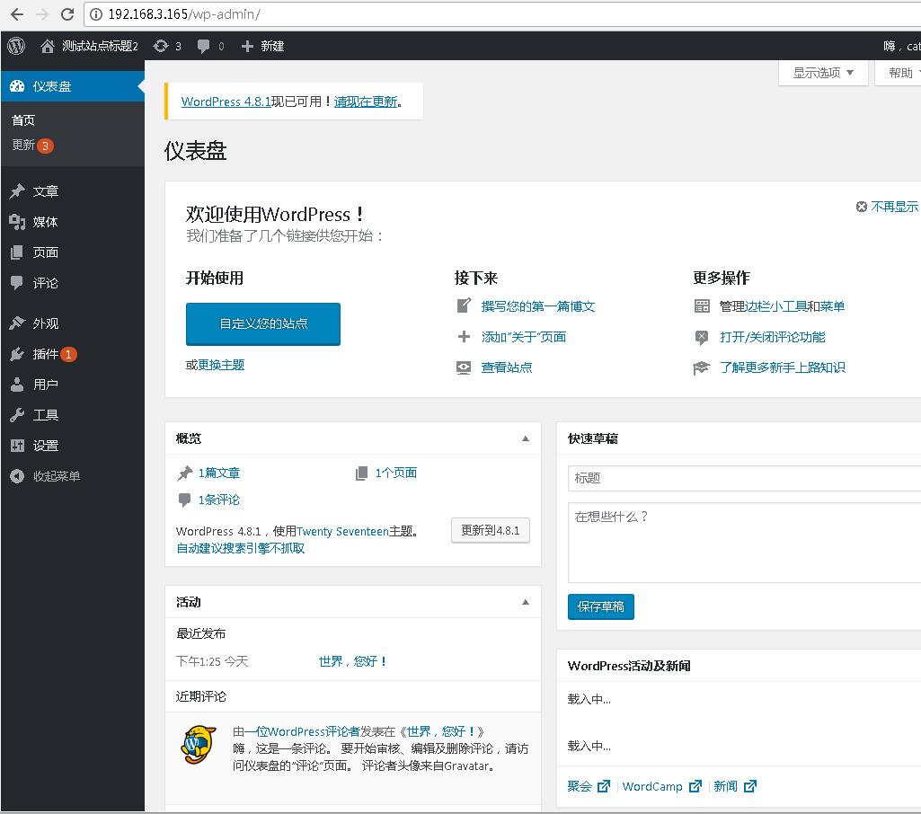This screenshot has height=814, width=921.
Task: Click the 插件 plug icon in sidebar
Action: coord(17,354)
